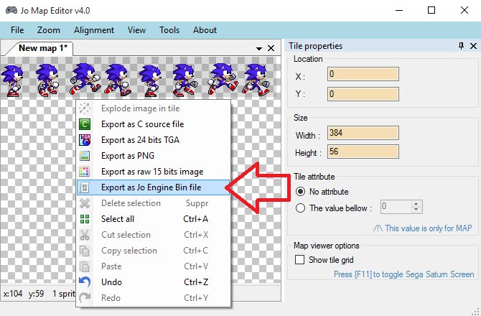This screenshot has width=481, height=316.
Task: Click the grey X delete selection icon
Action: (x=85, y=203)
